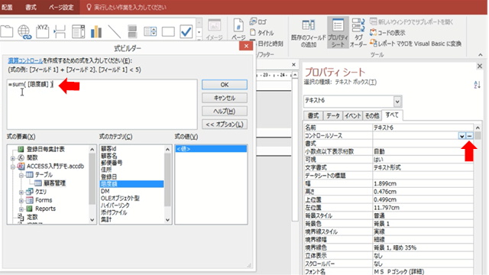Select the Line control icon
The image size is (489, 275).
114,32
